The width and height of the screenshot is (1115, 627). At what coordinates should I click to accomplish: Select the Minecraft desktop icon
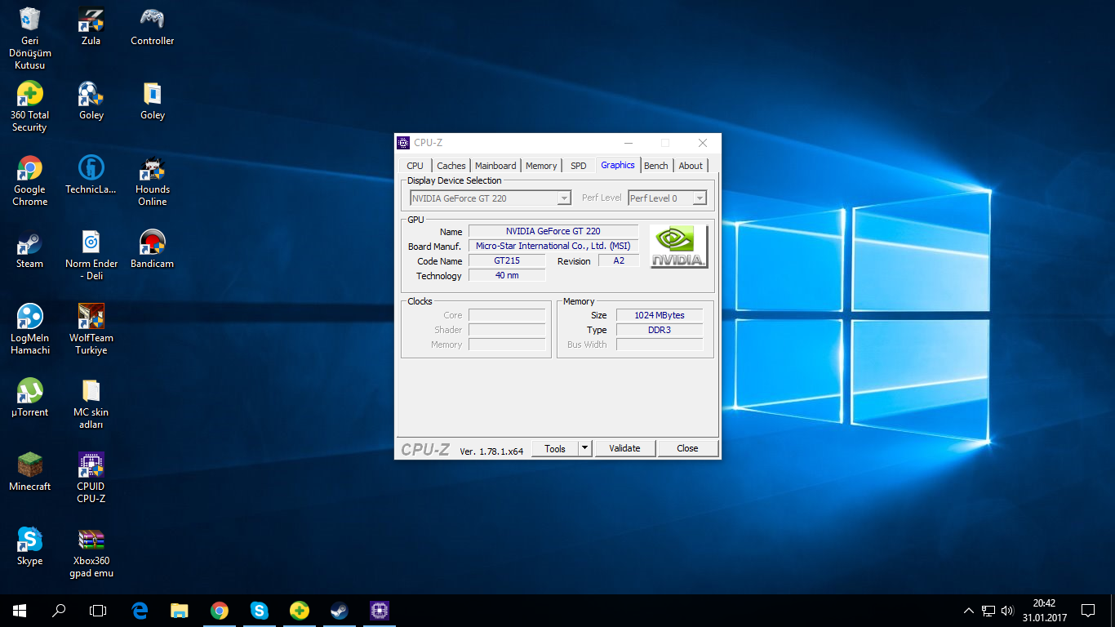[x=29, y=473]
